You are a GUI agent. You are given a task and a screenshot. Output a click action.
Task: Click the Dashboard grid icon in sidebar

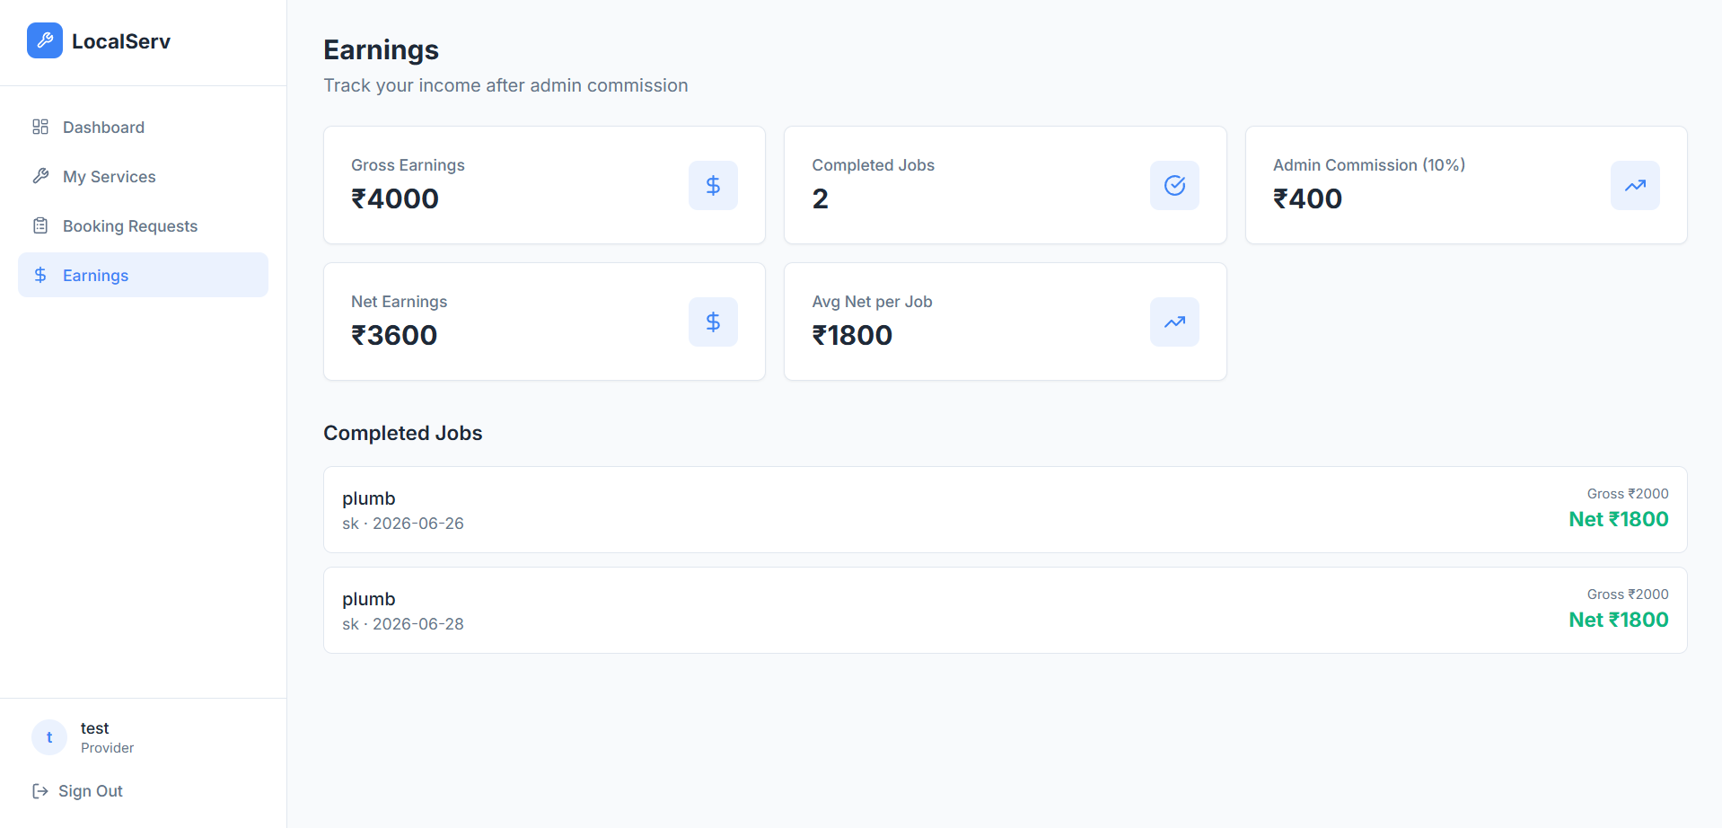click(40, 127)
